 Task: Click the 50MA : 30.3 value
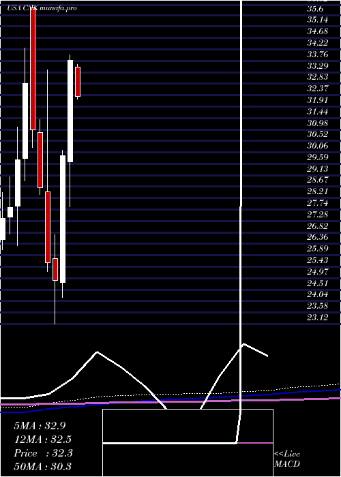(43, 467)
